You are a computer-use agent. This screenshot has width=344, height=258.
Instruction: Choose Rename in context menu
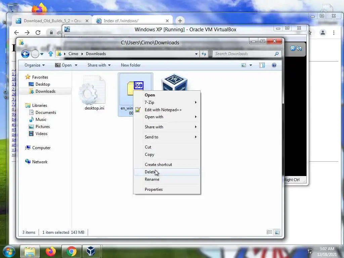[167, 179]
